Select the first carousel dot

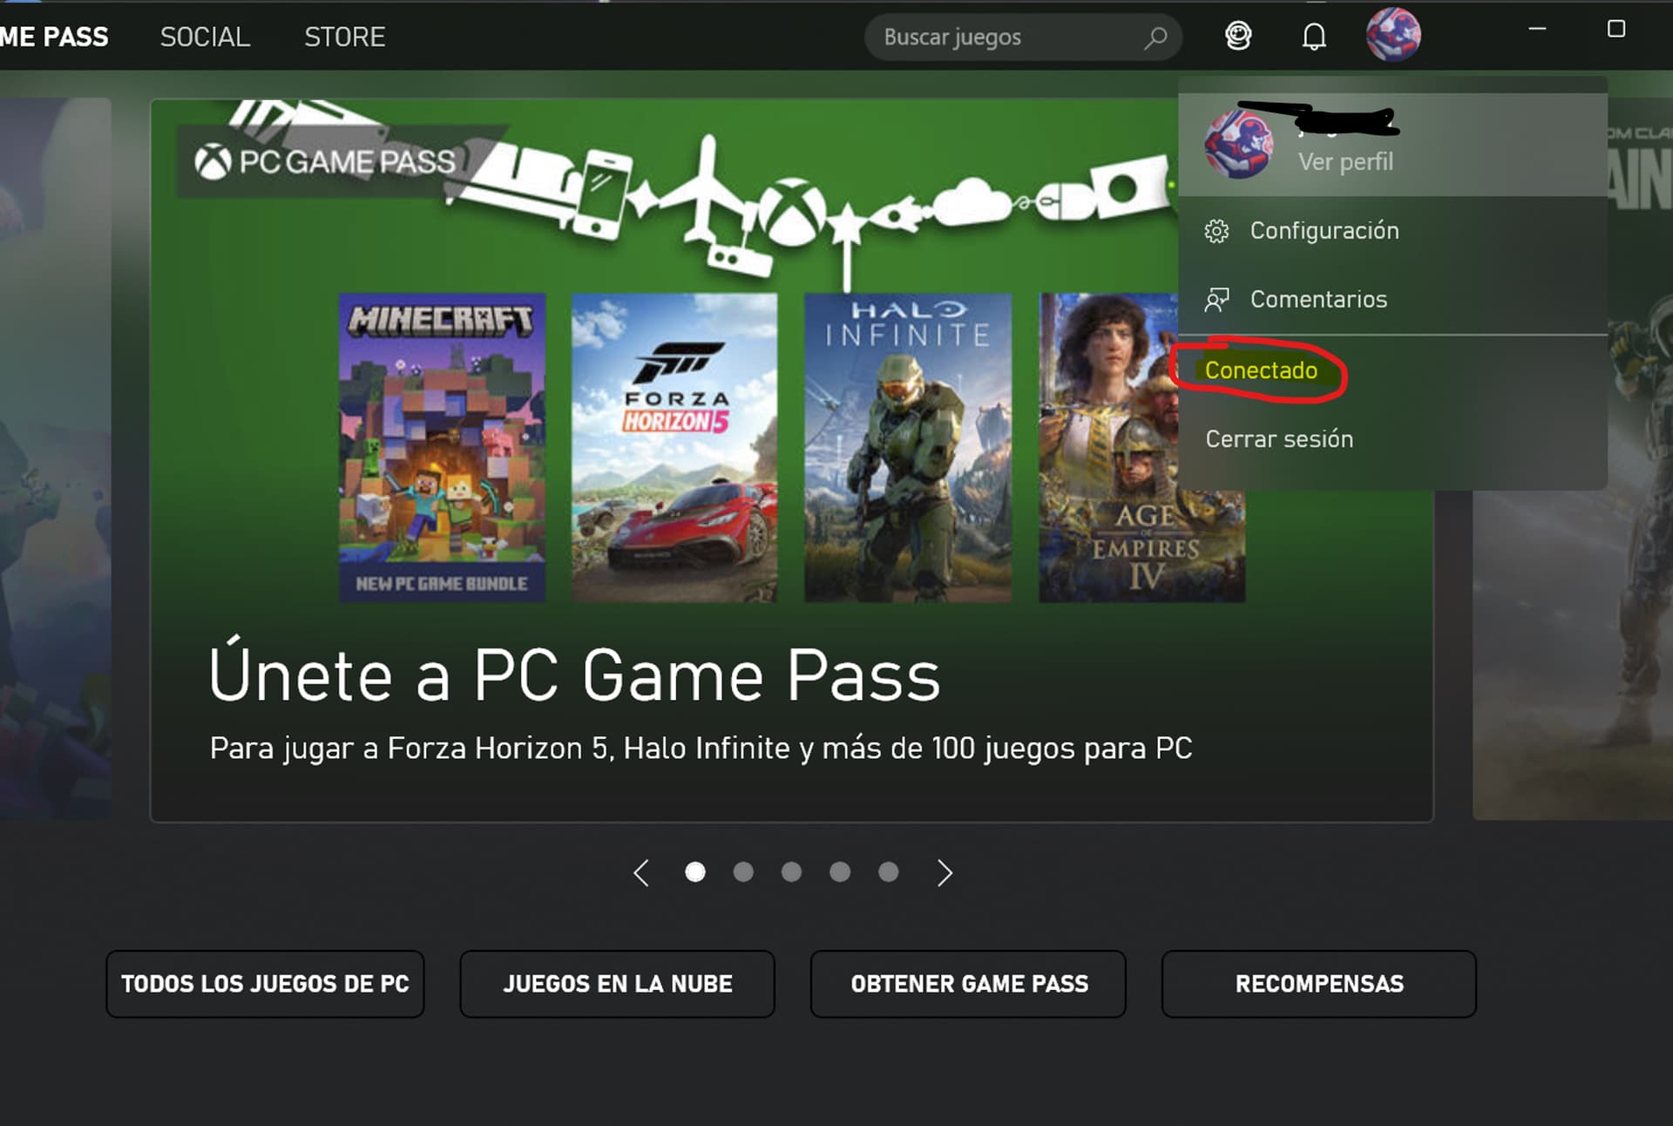tap(694, 872)
